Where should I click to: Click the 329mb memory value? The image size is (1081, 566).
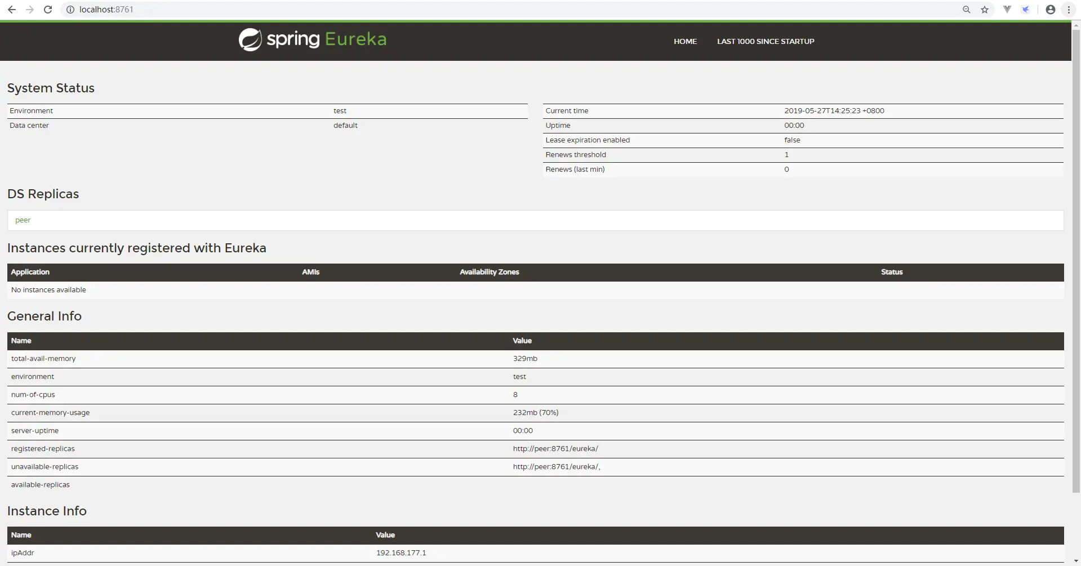[525, 359]
